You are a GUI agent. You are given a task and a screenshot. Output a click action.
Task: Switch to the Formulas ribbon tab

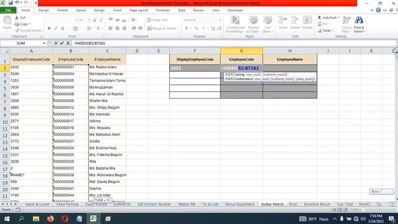pyautogui.click(x=163, y=10)
